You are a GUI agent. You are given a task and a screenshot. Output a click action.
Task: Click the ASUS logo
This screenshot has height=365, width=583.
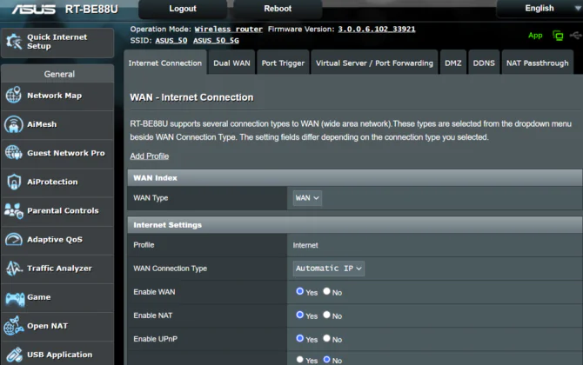(34, 9)
